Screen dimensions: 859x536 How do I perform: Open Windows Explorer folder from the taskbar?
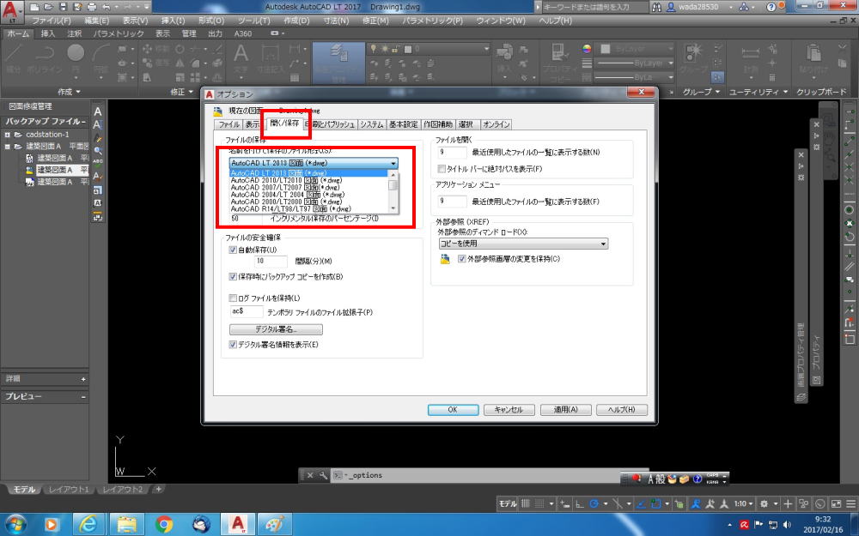coord(126,525)
